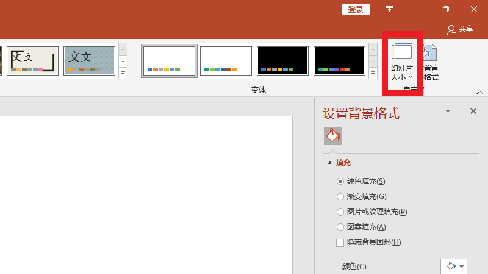This screenshot has width=488, height=274.
Task: Choose Picture or texture fill (图片或纹理填充)
Action: click(x=340, y=212)
